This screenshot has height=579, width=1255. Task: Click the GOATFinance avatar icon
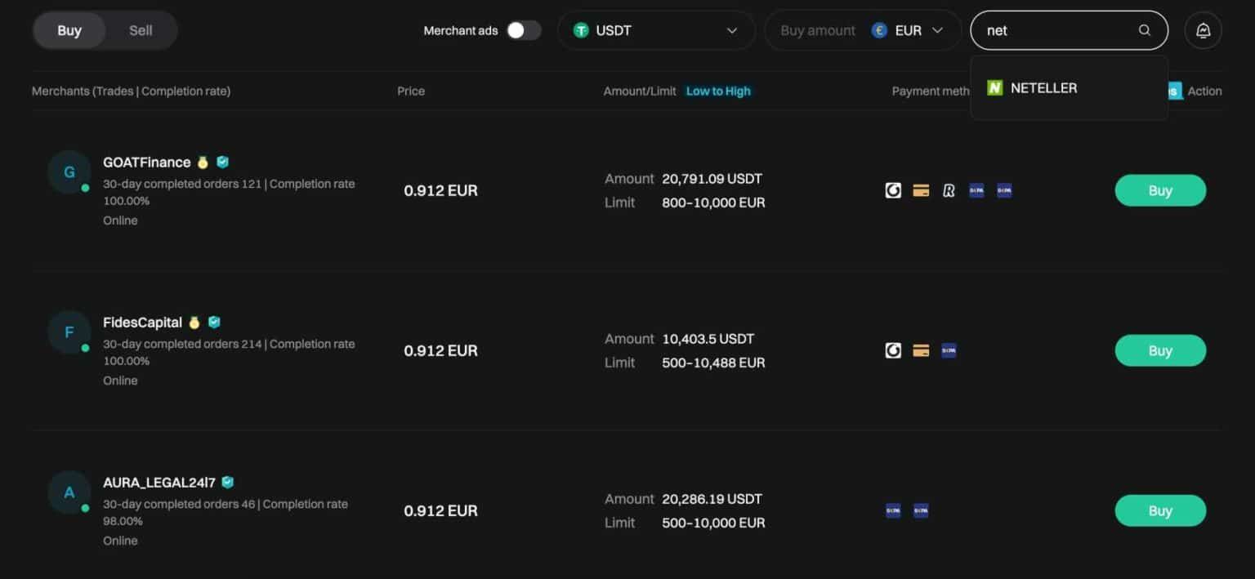click(69, 172)
